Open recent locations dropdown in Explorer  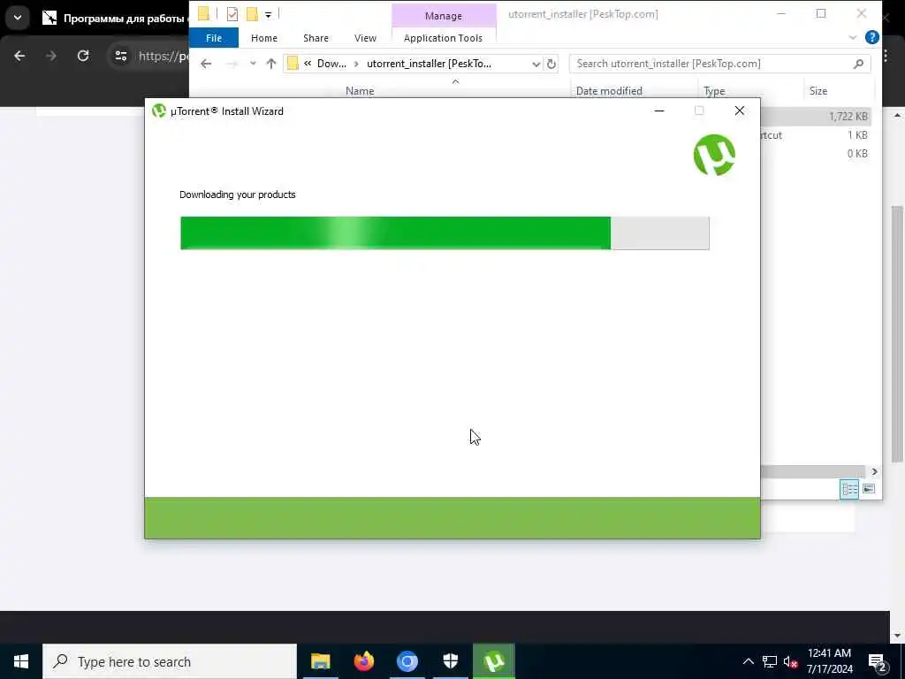pyautogui.click(x=253, y=64)
